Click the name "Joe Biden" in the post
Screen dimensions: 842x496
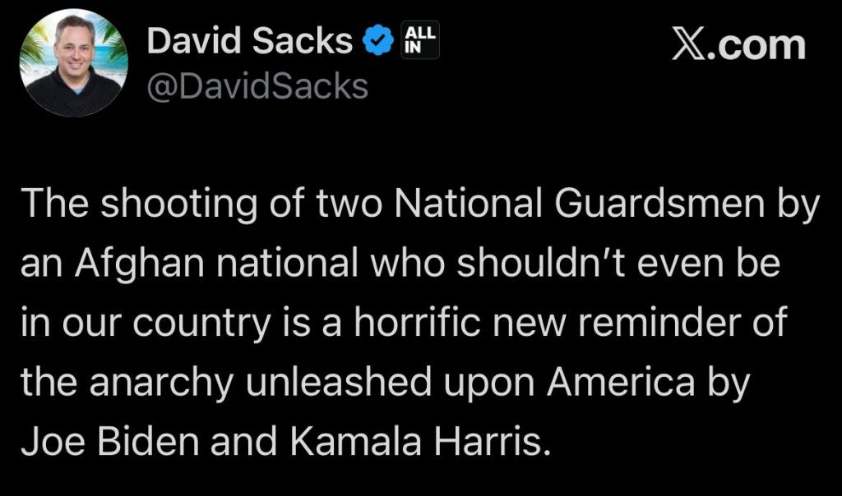(111, 441)
